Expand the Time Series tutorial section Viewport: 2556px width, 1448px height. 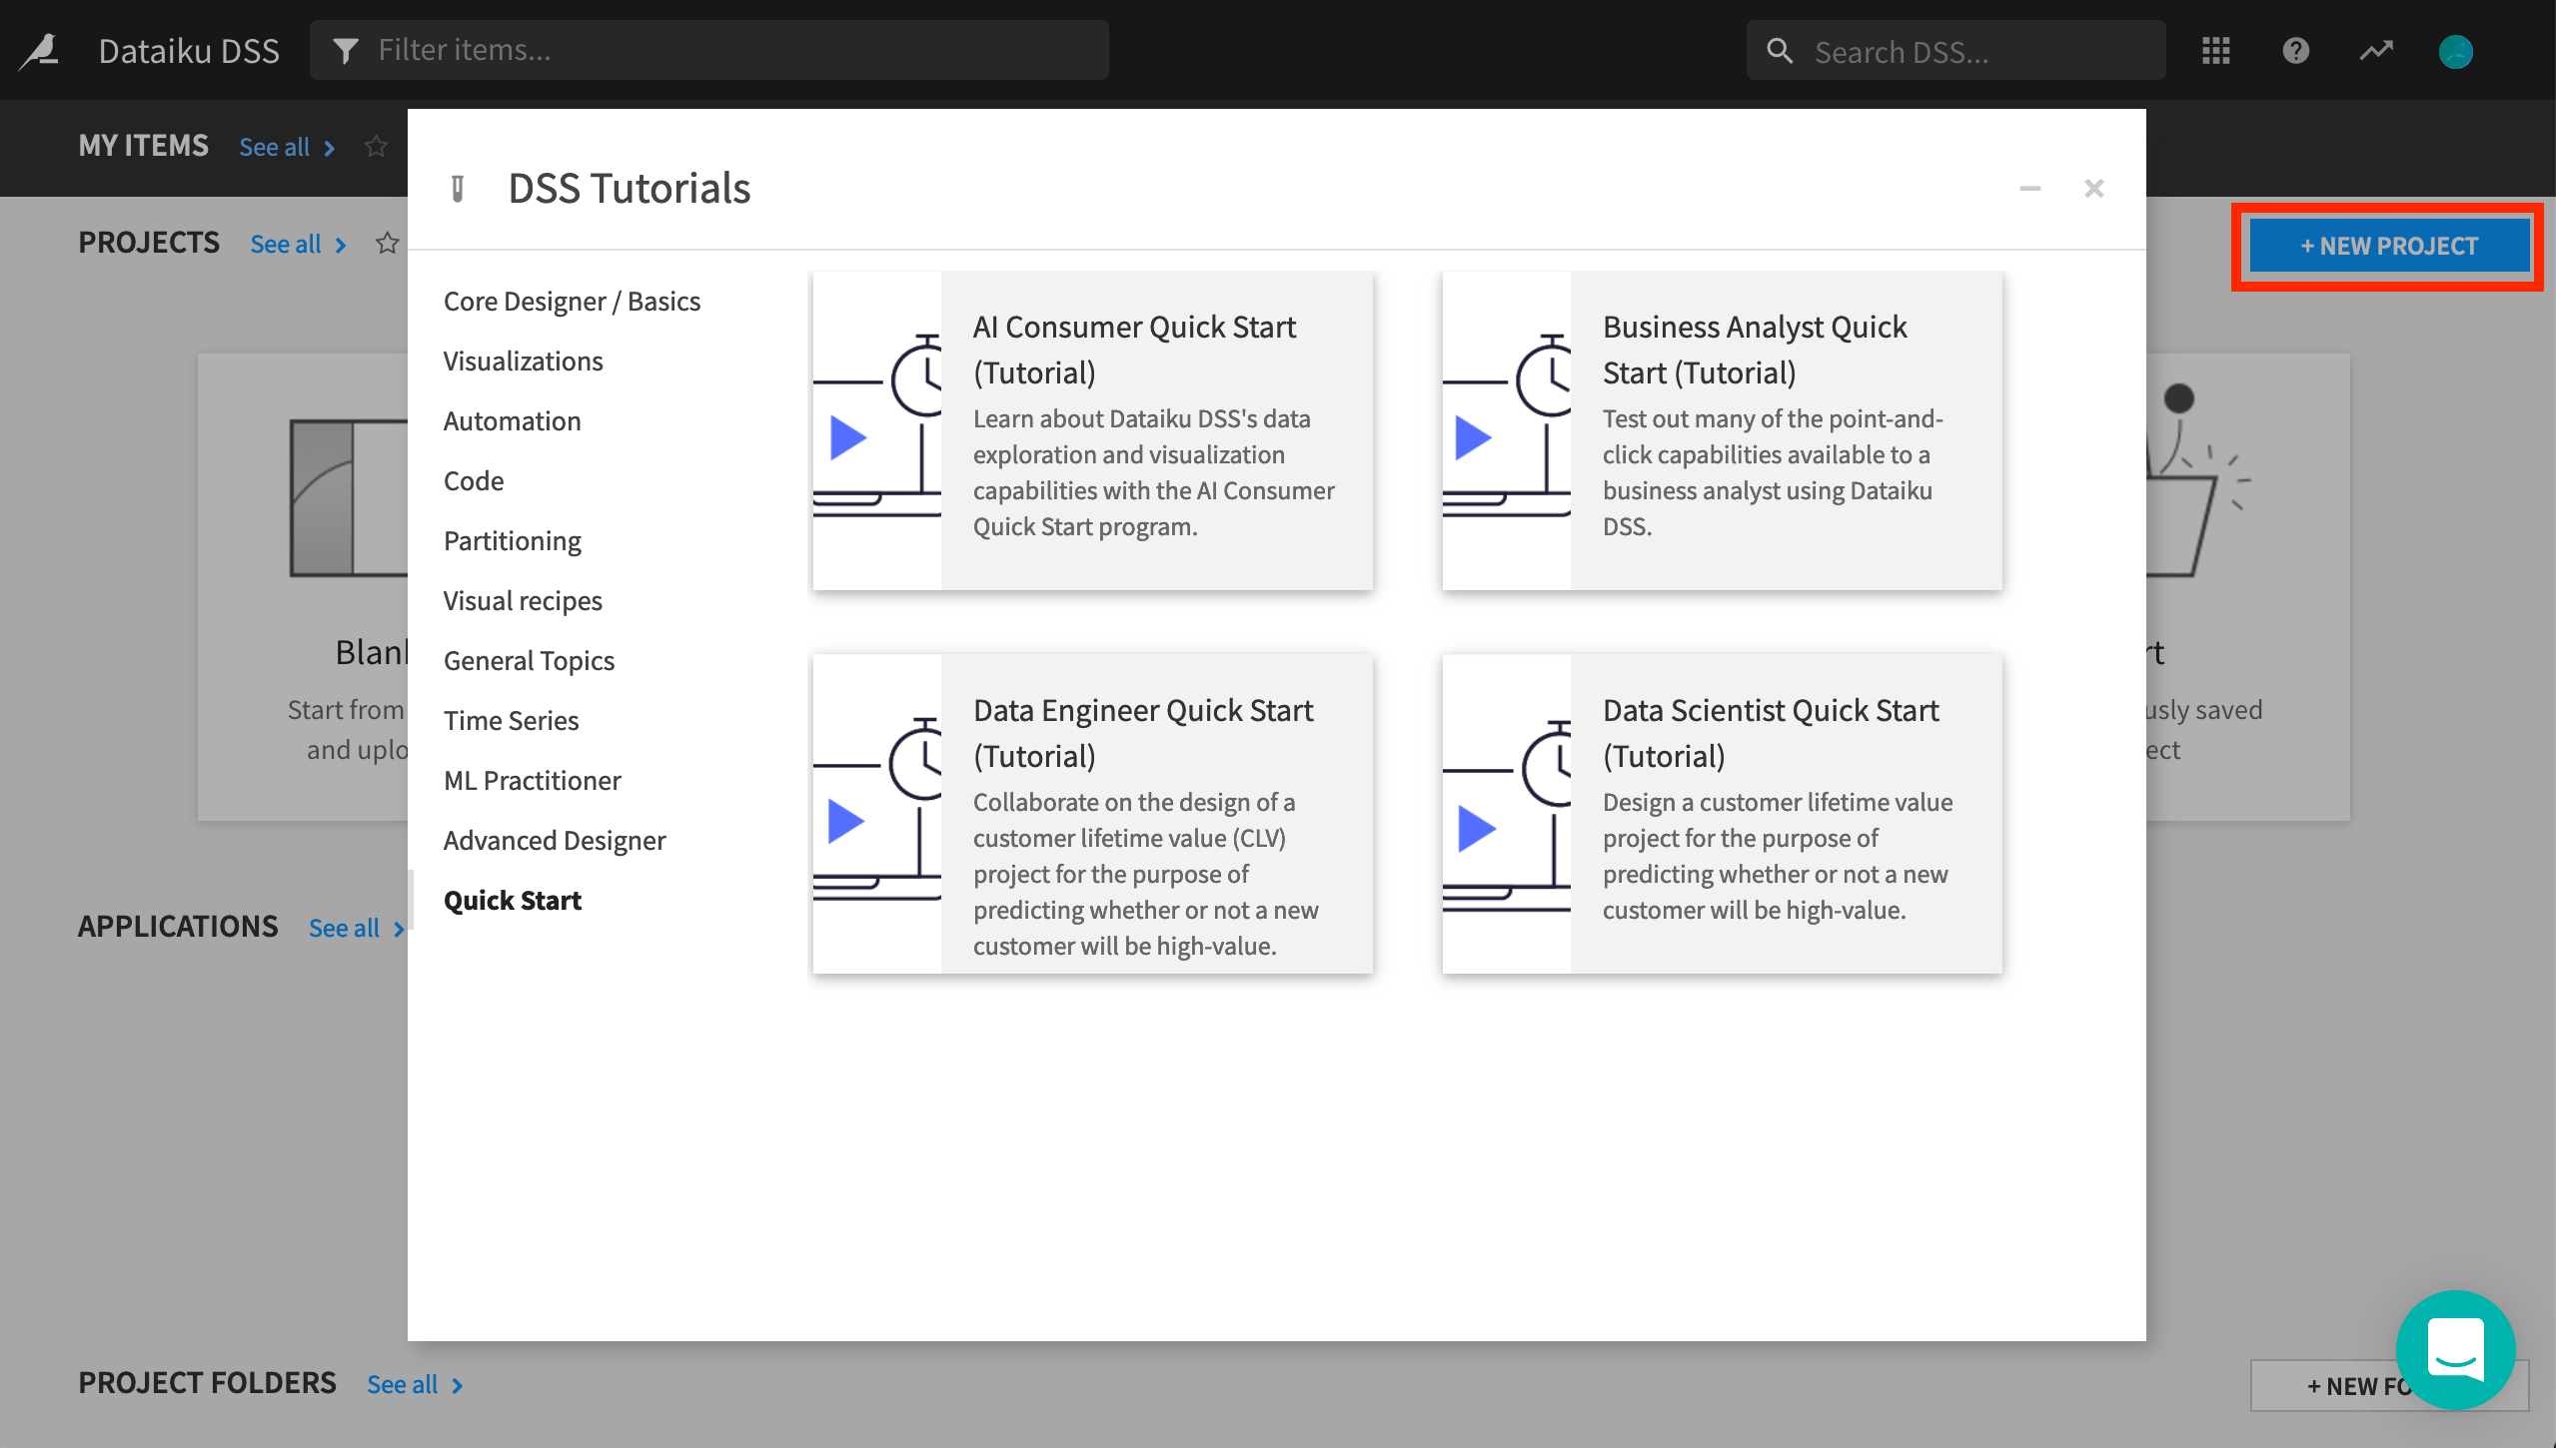(511, 720)
